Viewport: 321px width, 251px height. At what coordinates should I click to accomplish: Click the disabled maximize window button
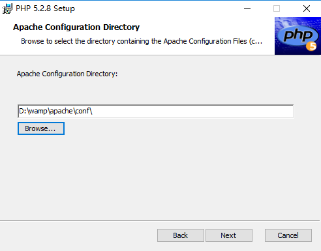[277, 8]
